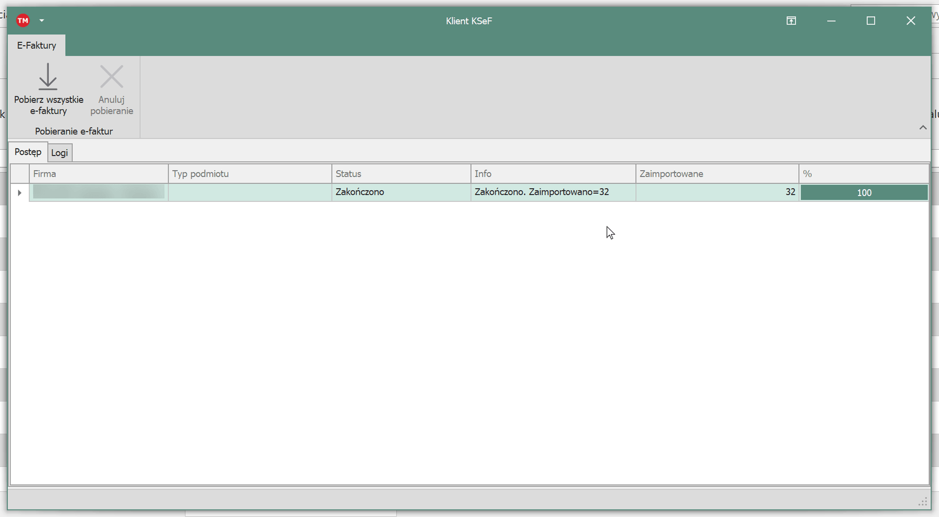Screen dimensions: 939x517
Task: Click the Anuluj pobieranie X icon
Action: pos(112,77)
